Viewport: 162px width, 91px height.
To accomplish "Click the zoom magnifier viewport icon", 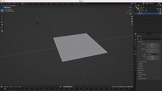I will (x=132, y=17).
